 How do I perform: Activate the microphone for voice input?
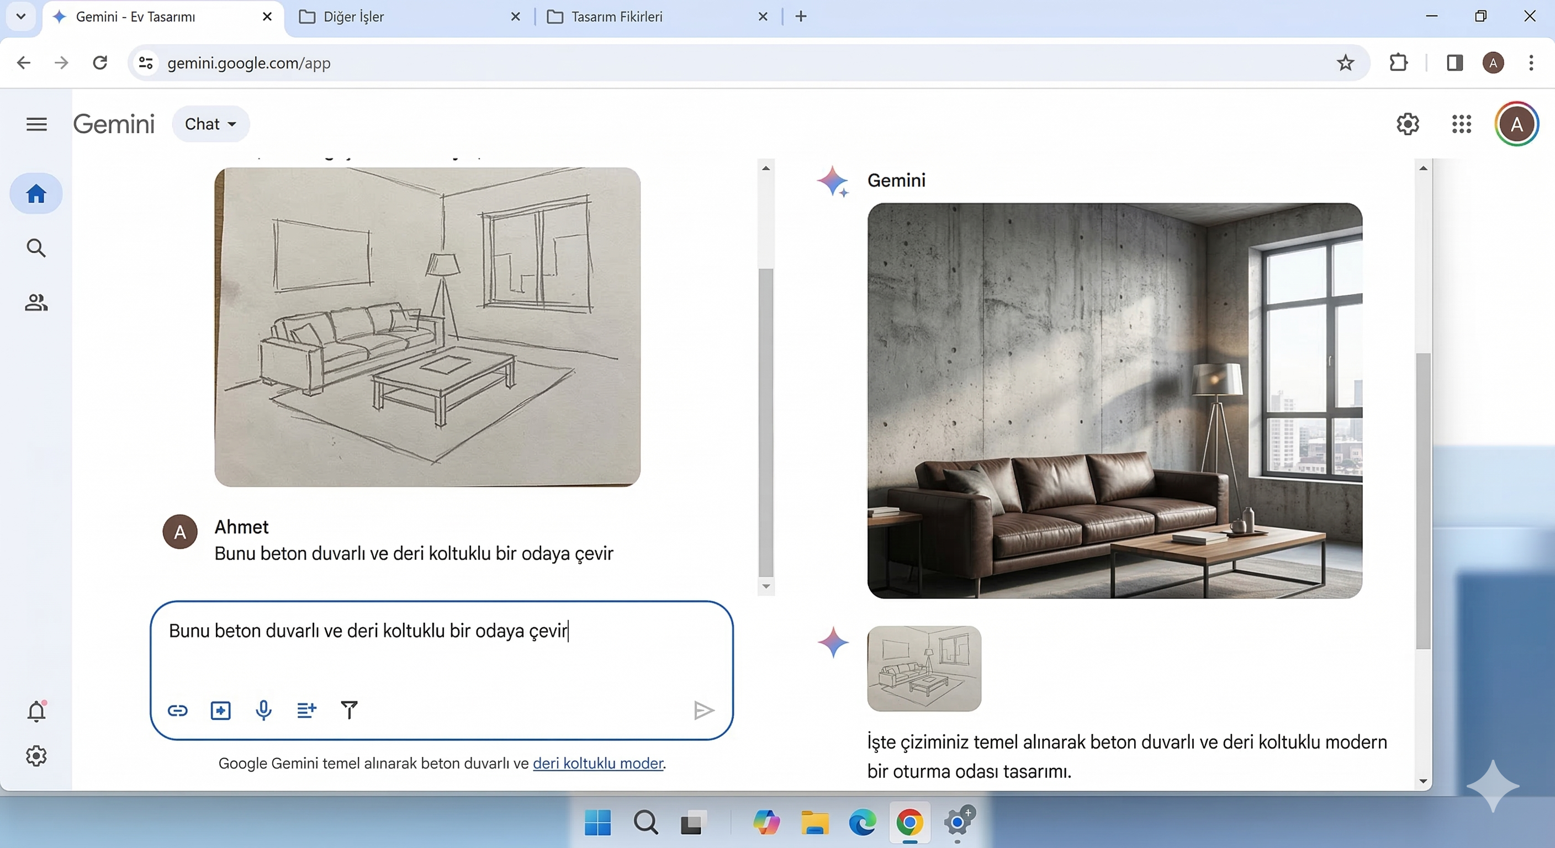click(264, 711)
